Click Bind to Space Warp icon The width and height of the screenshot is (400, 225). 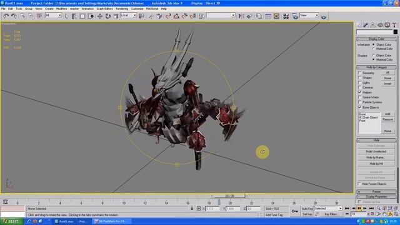point(39,16)
